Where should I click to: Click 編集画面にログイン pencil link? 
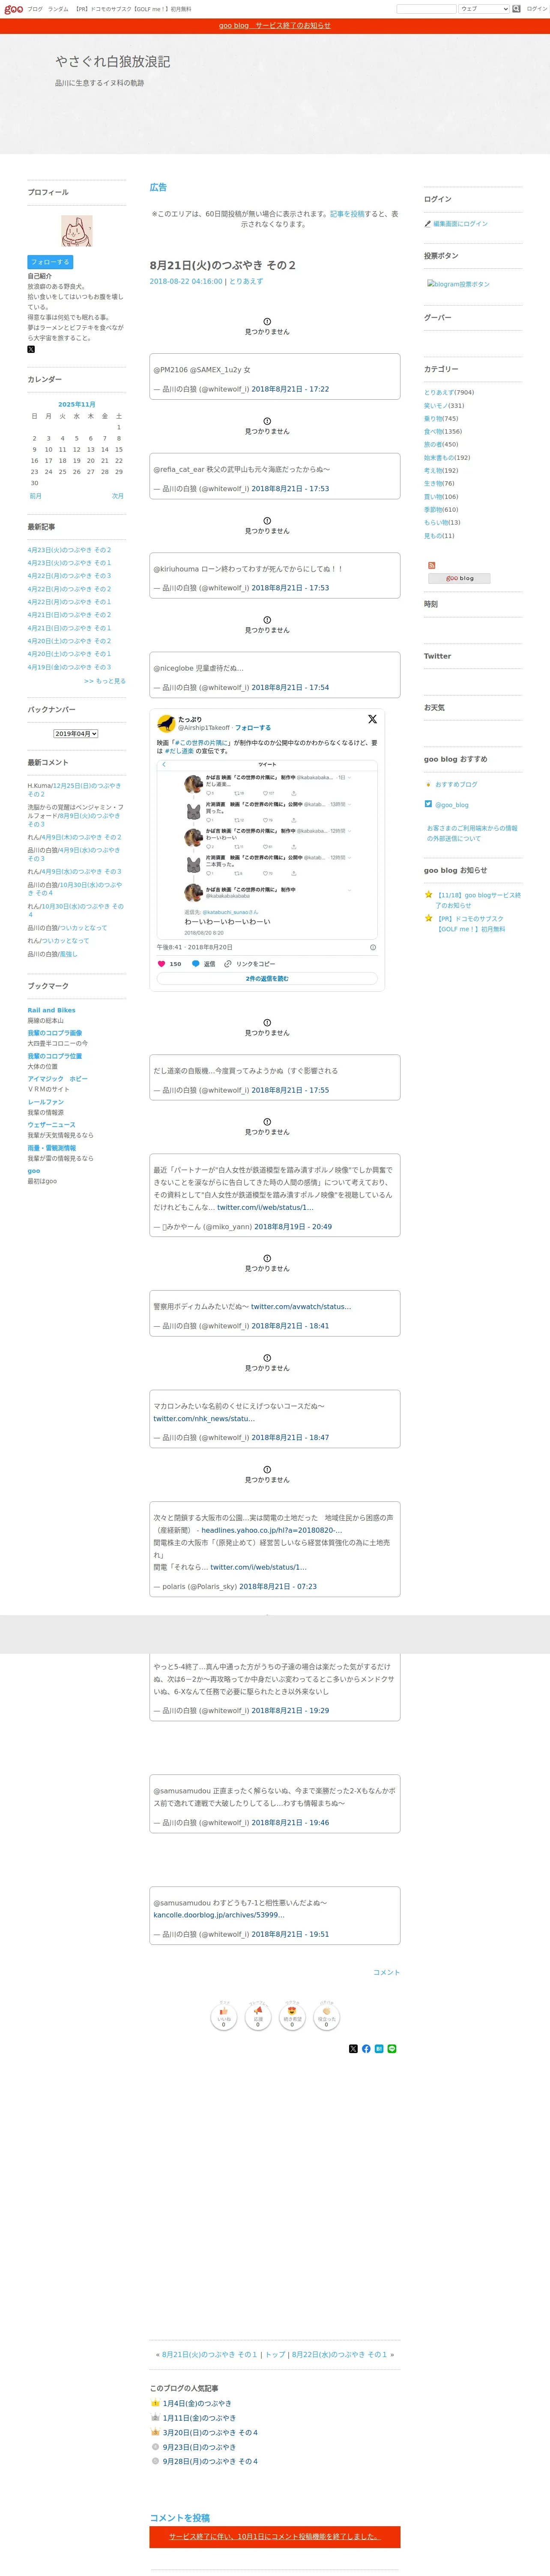[460, 224]
